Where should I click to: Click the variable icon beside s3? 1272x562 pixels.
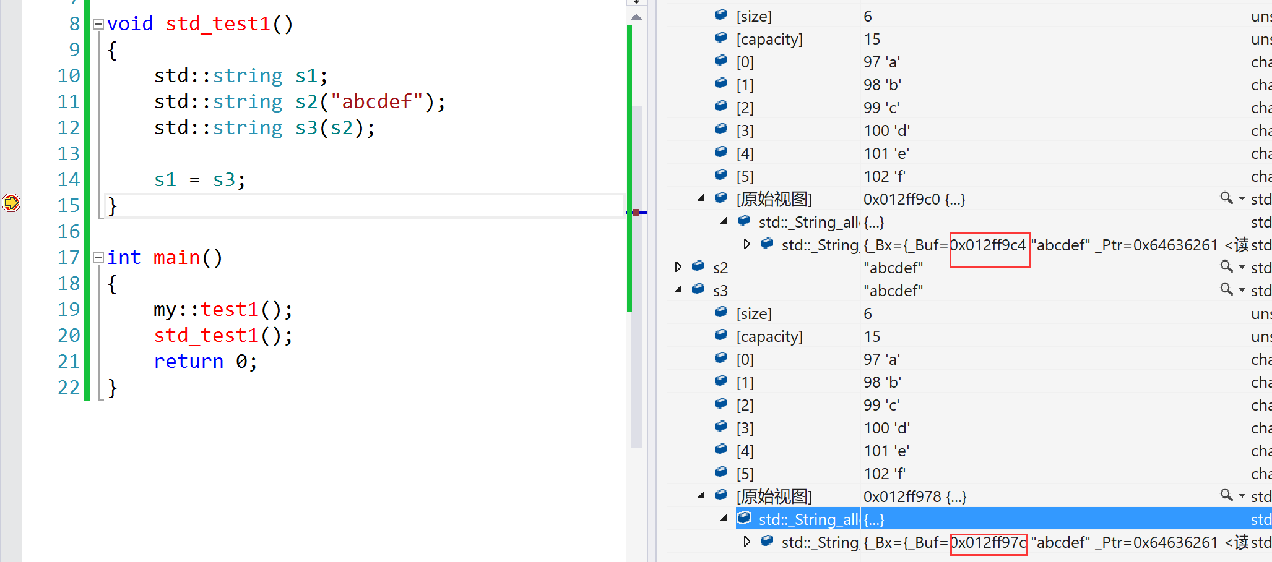698,289
